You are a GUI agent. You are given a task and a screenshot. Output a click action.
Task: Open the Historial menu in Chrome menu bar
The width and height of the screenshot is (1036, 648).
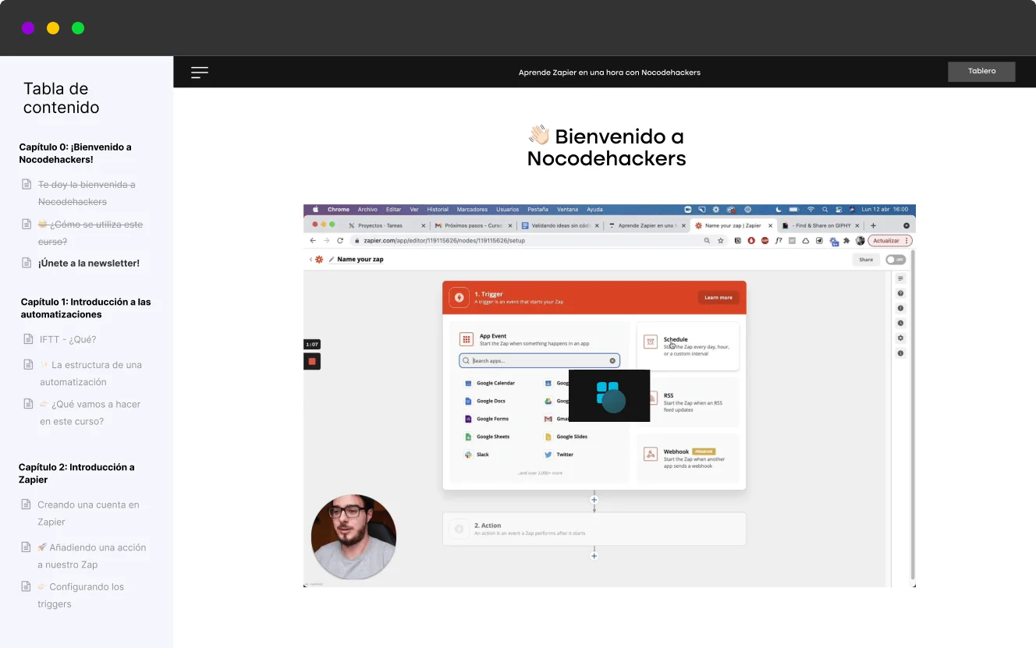tap(438, 210)
